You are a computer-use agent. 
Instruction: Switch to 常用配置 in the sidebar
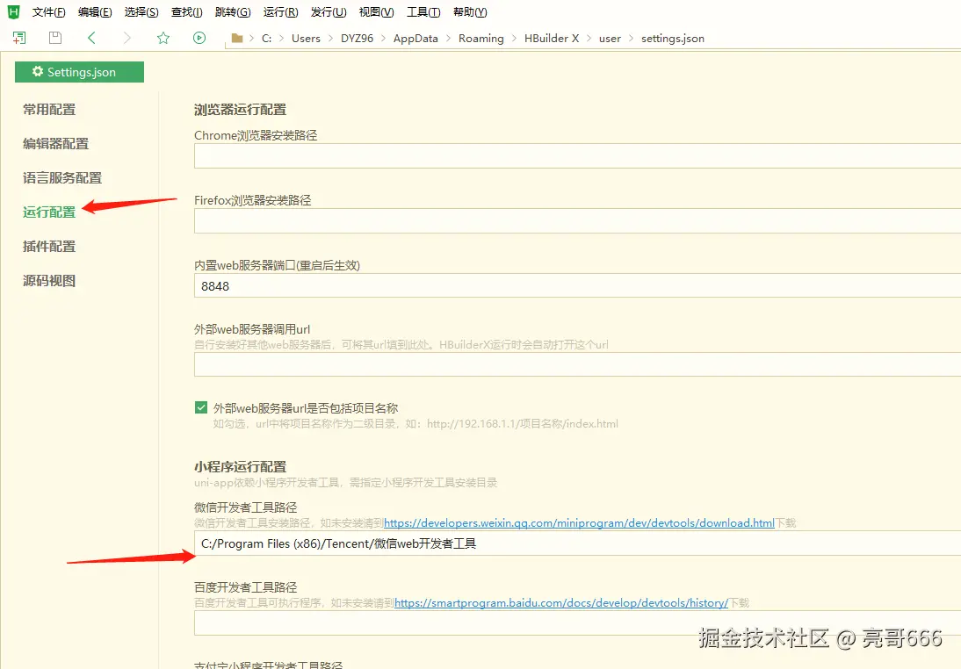50,109
